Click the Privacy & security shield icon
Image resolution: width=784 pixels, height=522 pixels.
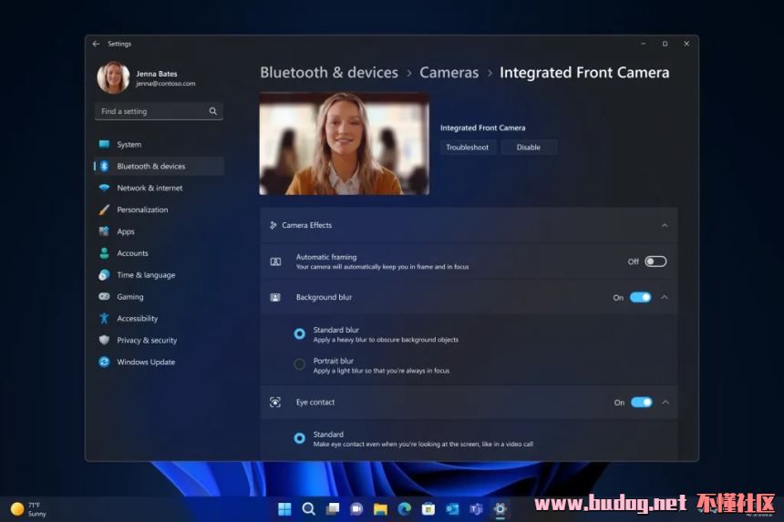pos(104,340)
